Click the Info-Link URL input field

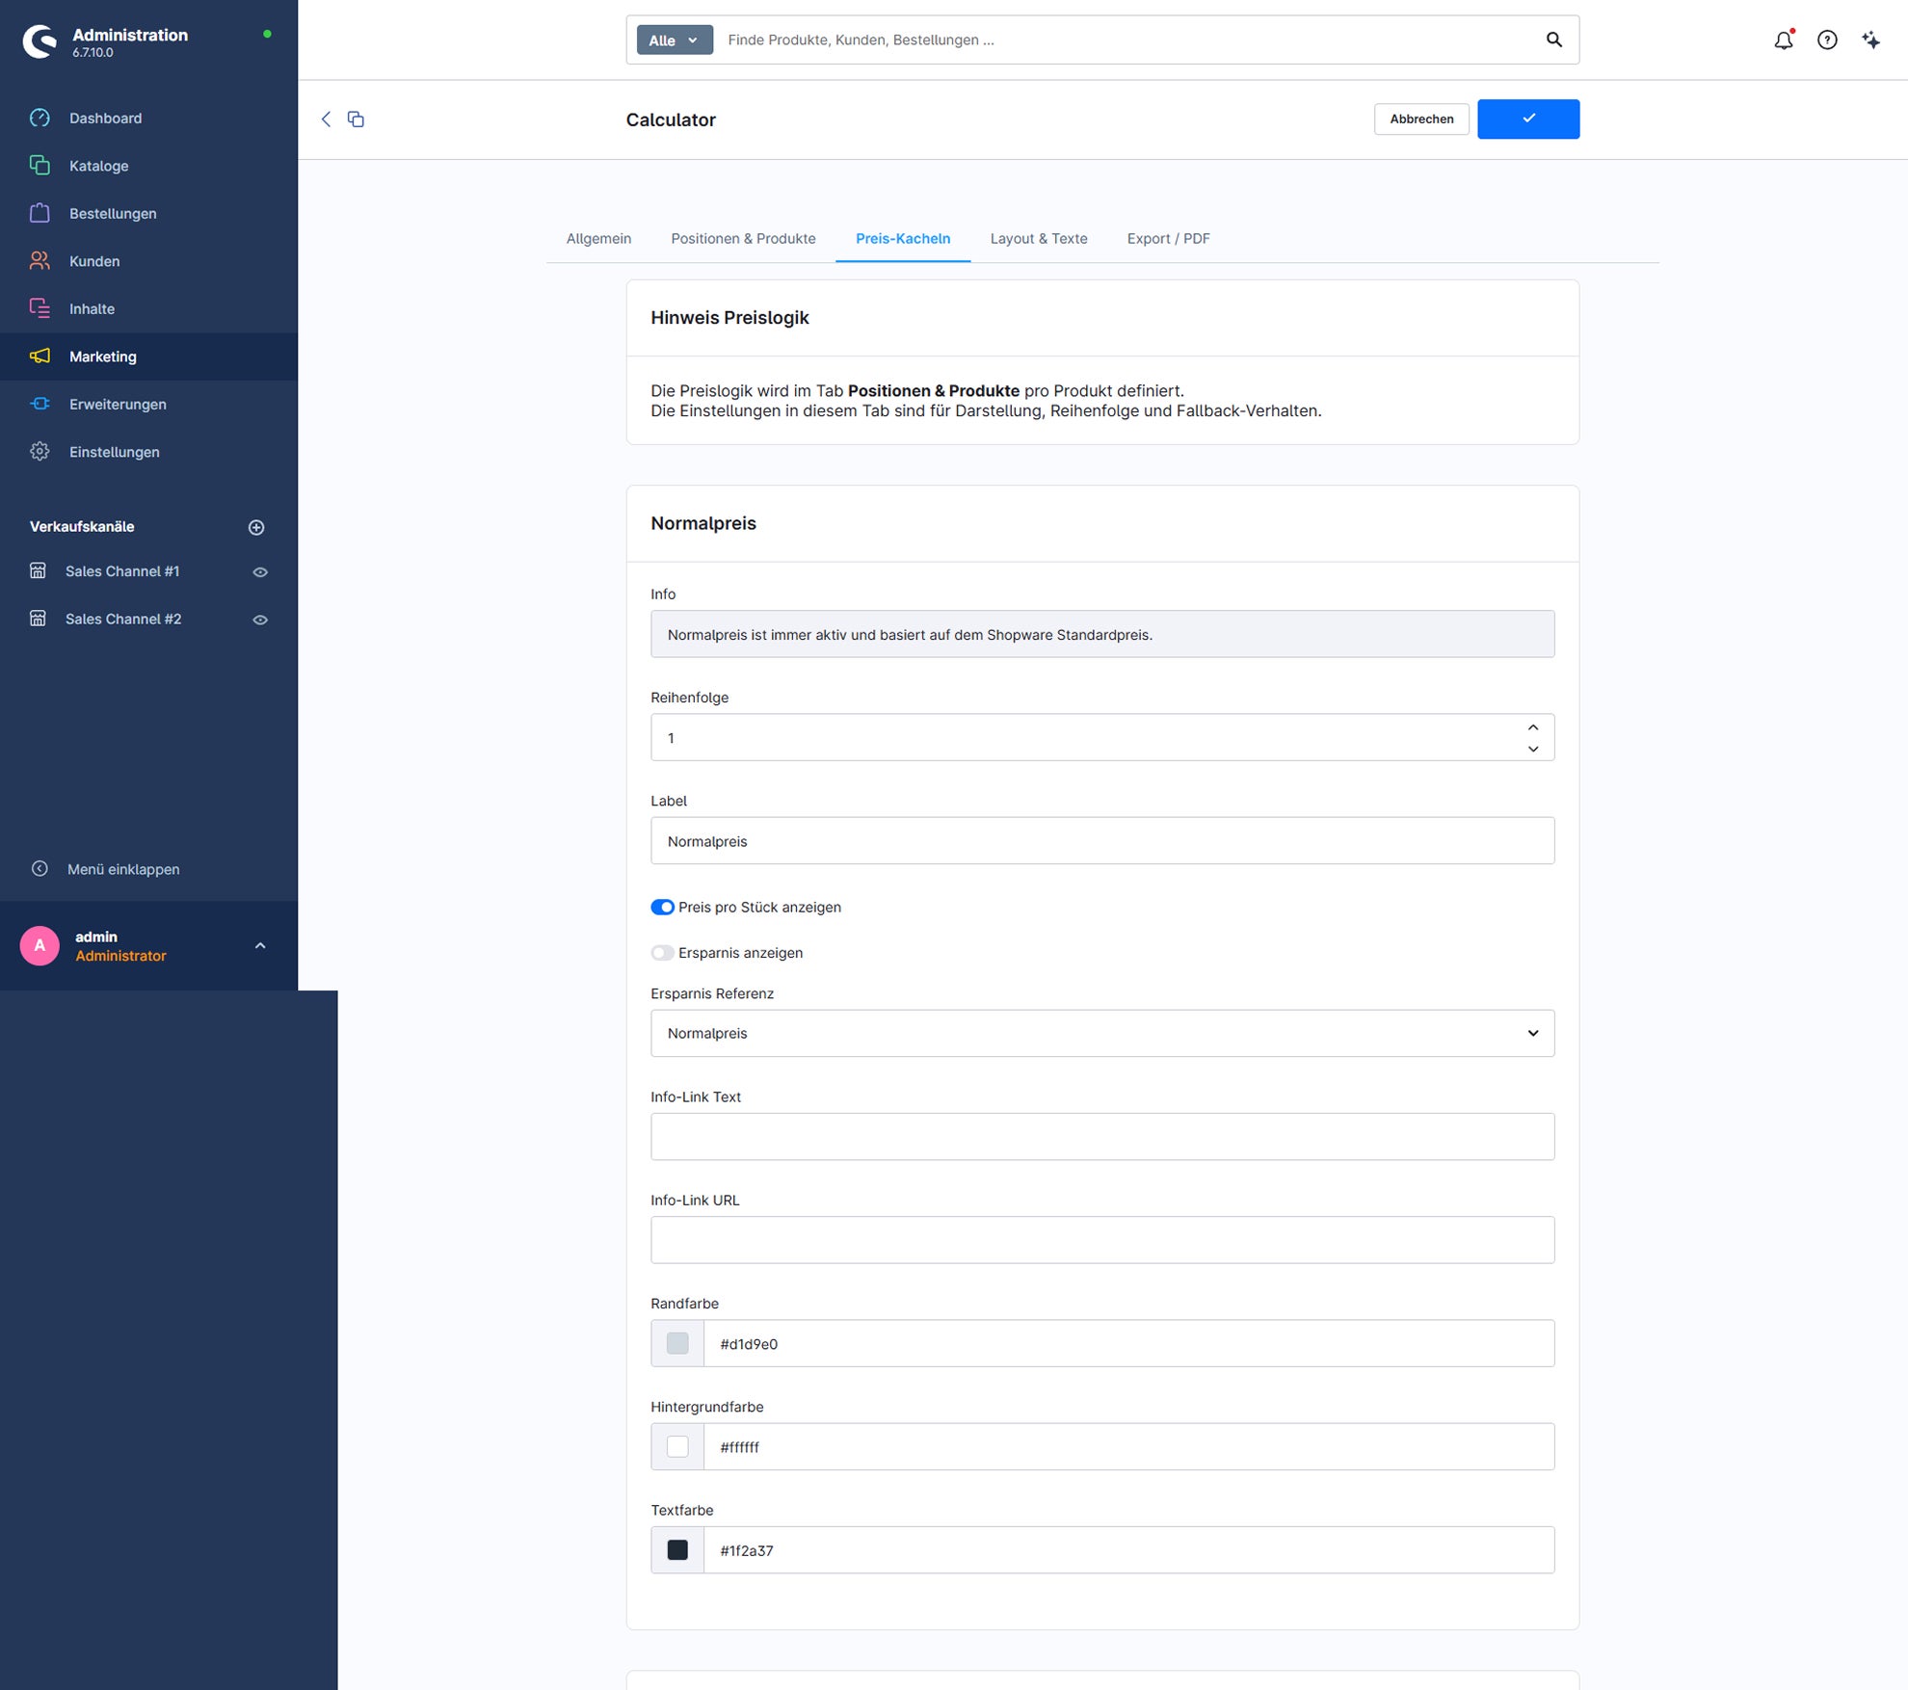pos(1102,1240)
